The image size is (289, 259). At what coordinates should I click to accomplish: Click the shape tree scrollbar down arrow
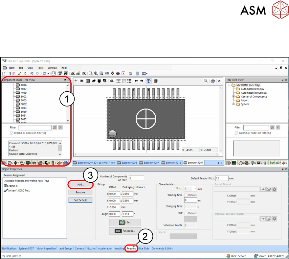click(68, 121)
